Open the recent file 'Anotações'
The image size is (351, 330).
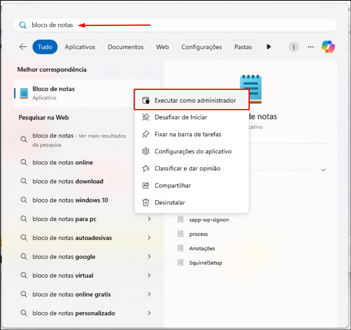[202, 248]
